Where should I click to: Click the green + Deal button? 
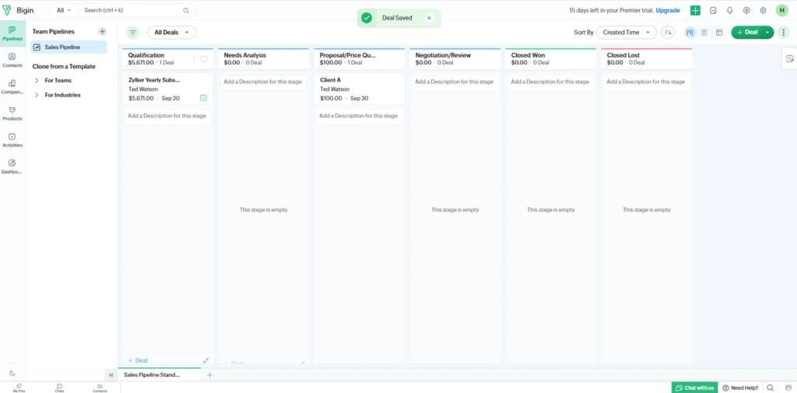(x=747, y=32)
